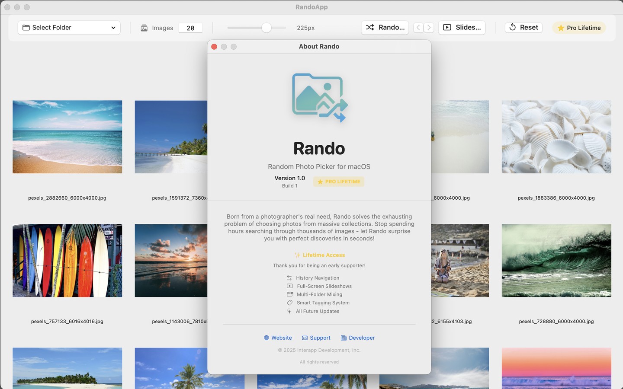The width and height of the screenshot is (623, 389).
Task: Click the shuffle Rando button
Action: [x=385, y=27]
